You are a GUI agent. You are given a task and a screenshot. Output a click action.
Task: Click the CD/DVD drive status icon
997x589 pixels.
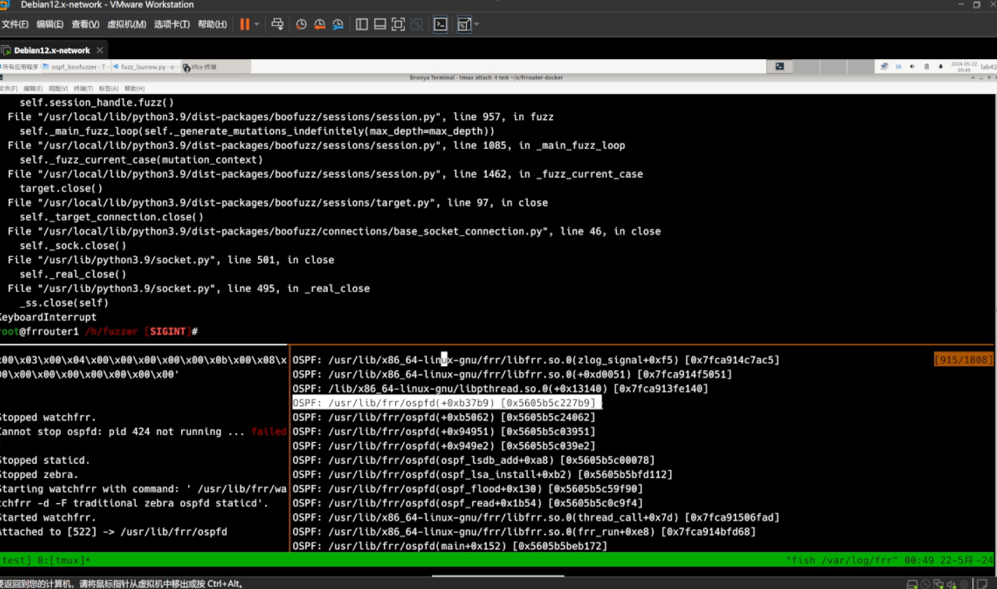coord(925,584)
